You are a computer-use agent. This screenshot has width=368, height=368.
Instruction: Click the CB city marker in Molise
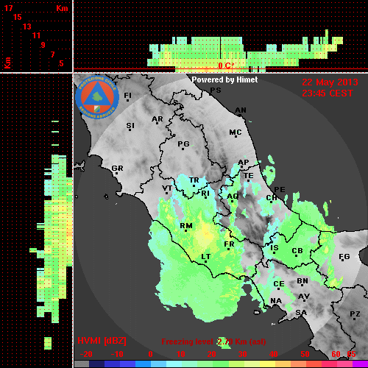point(297,256)
